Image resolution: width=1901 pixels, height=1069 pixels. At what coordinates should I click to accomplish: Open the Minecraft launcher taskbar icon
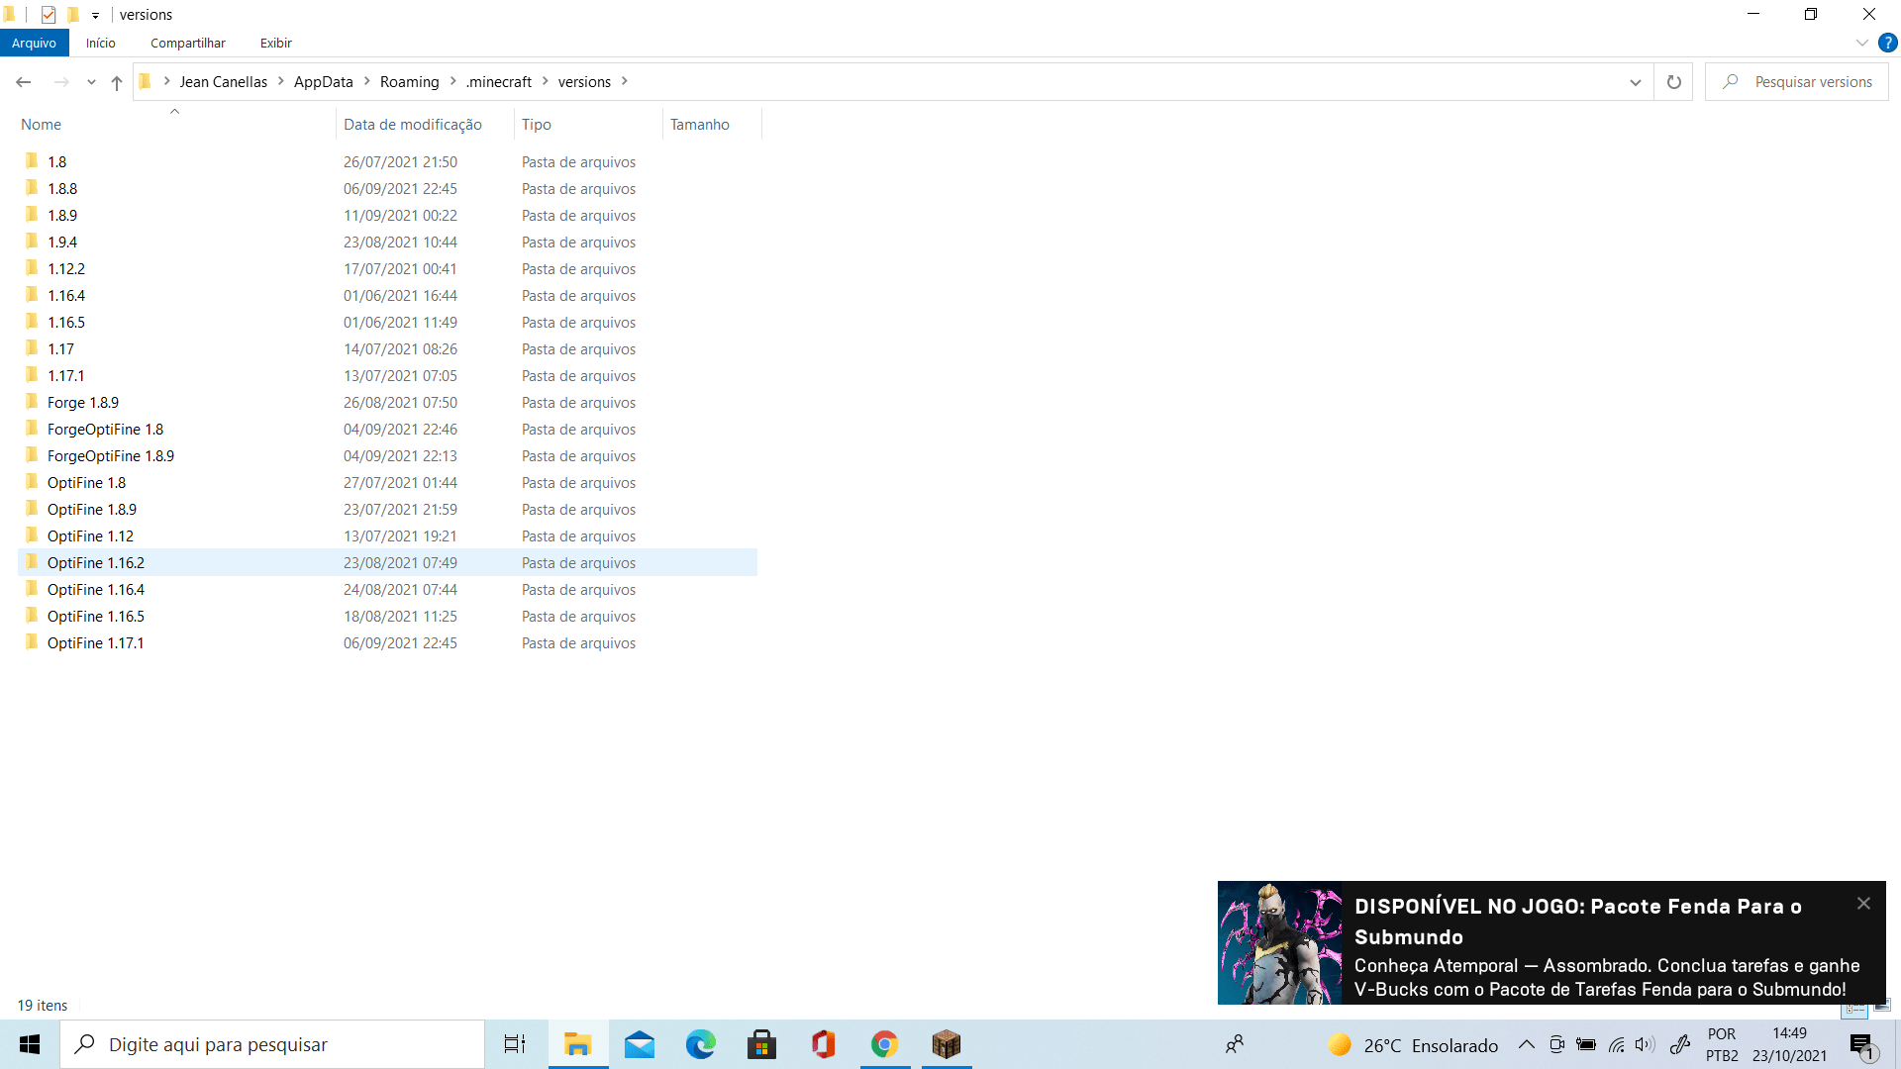pos(947,1044)
